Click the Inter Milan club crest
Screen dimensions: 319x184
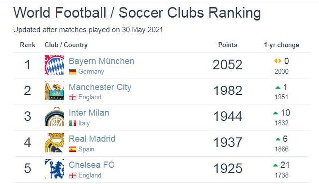point(54,117)
